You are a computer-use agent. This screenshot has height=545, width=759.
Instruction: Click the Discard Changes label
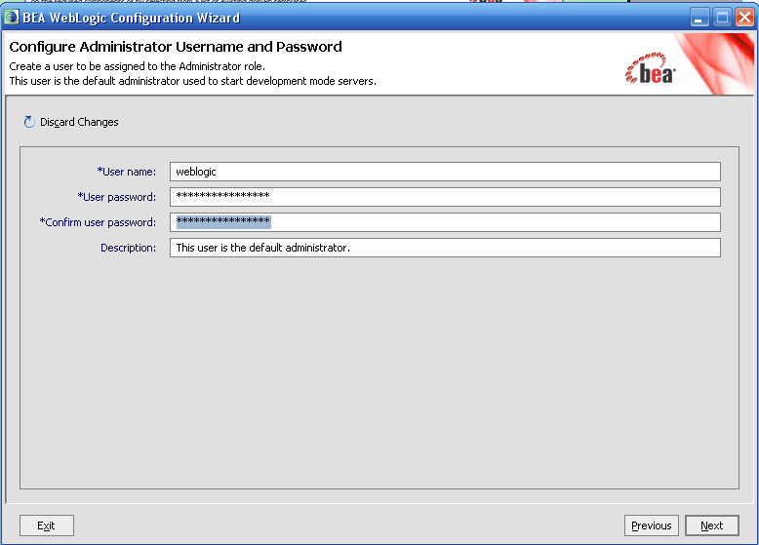coord(79,122)
